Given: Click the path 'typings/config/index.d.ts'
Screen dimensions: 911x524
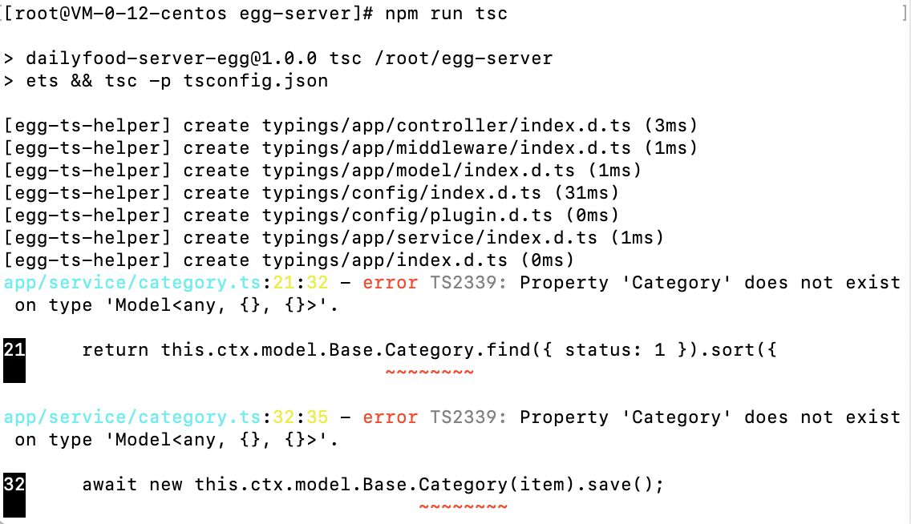Looking at the screenshot, I should click(402, 192).
